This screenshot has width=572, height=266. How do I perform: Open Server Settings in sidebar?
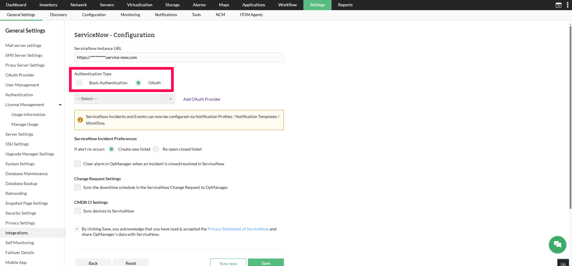point(19,134)
